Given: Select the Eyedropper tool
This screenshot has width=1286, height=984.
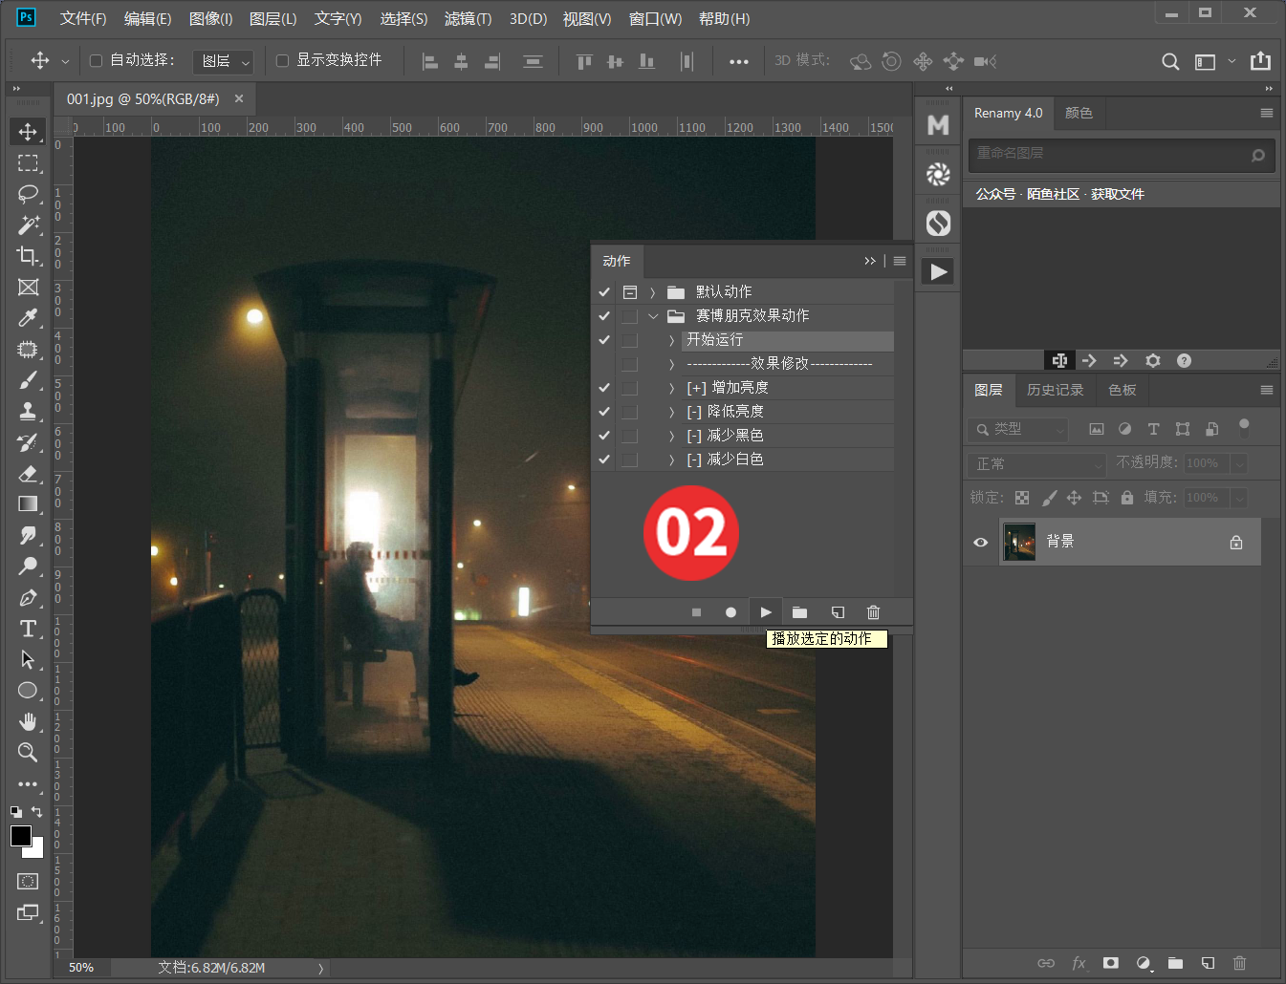Looking at the screenshot, I should click(28, 317).
